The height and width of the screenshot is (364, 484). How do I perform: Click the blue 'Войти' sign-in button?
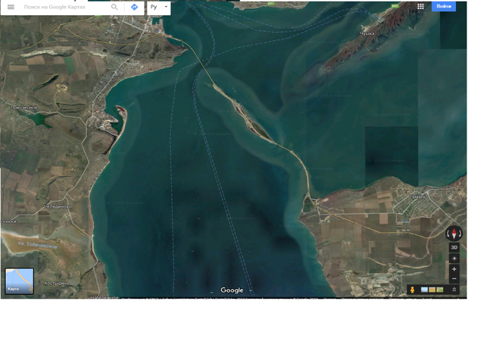coord(444,6)
